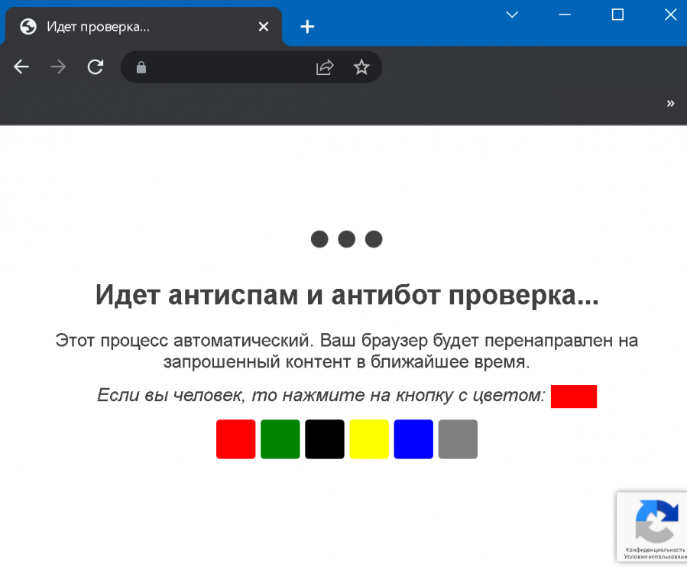Open tab search dropdown chevron
The width and height of the screenshot is (687, 573).
tap(512, 15)
